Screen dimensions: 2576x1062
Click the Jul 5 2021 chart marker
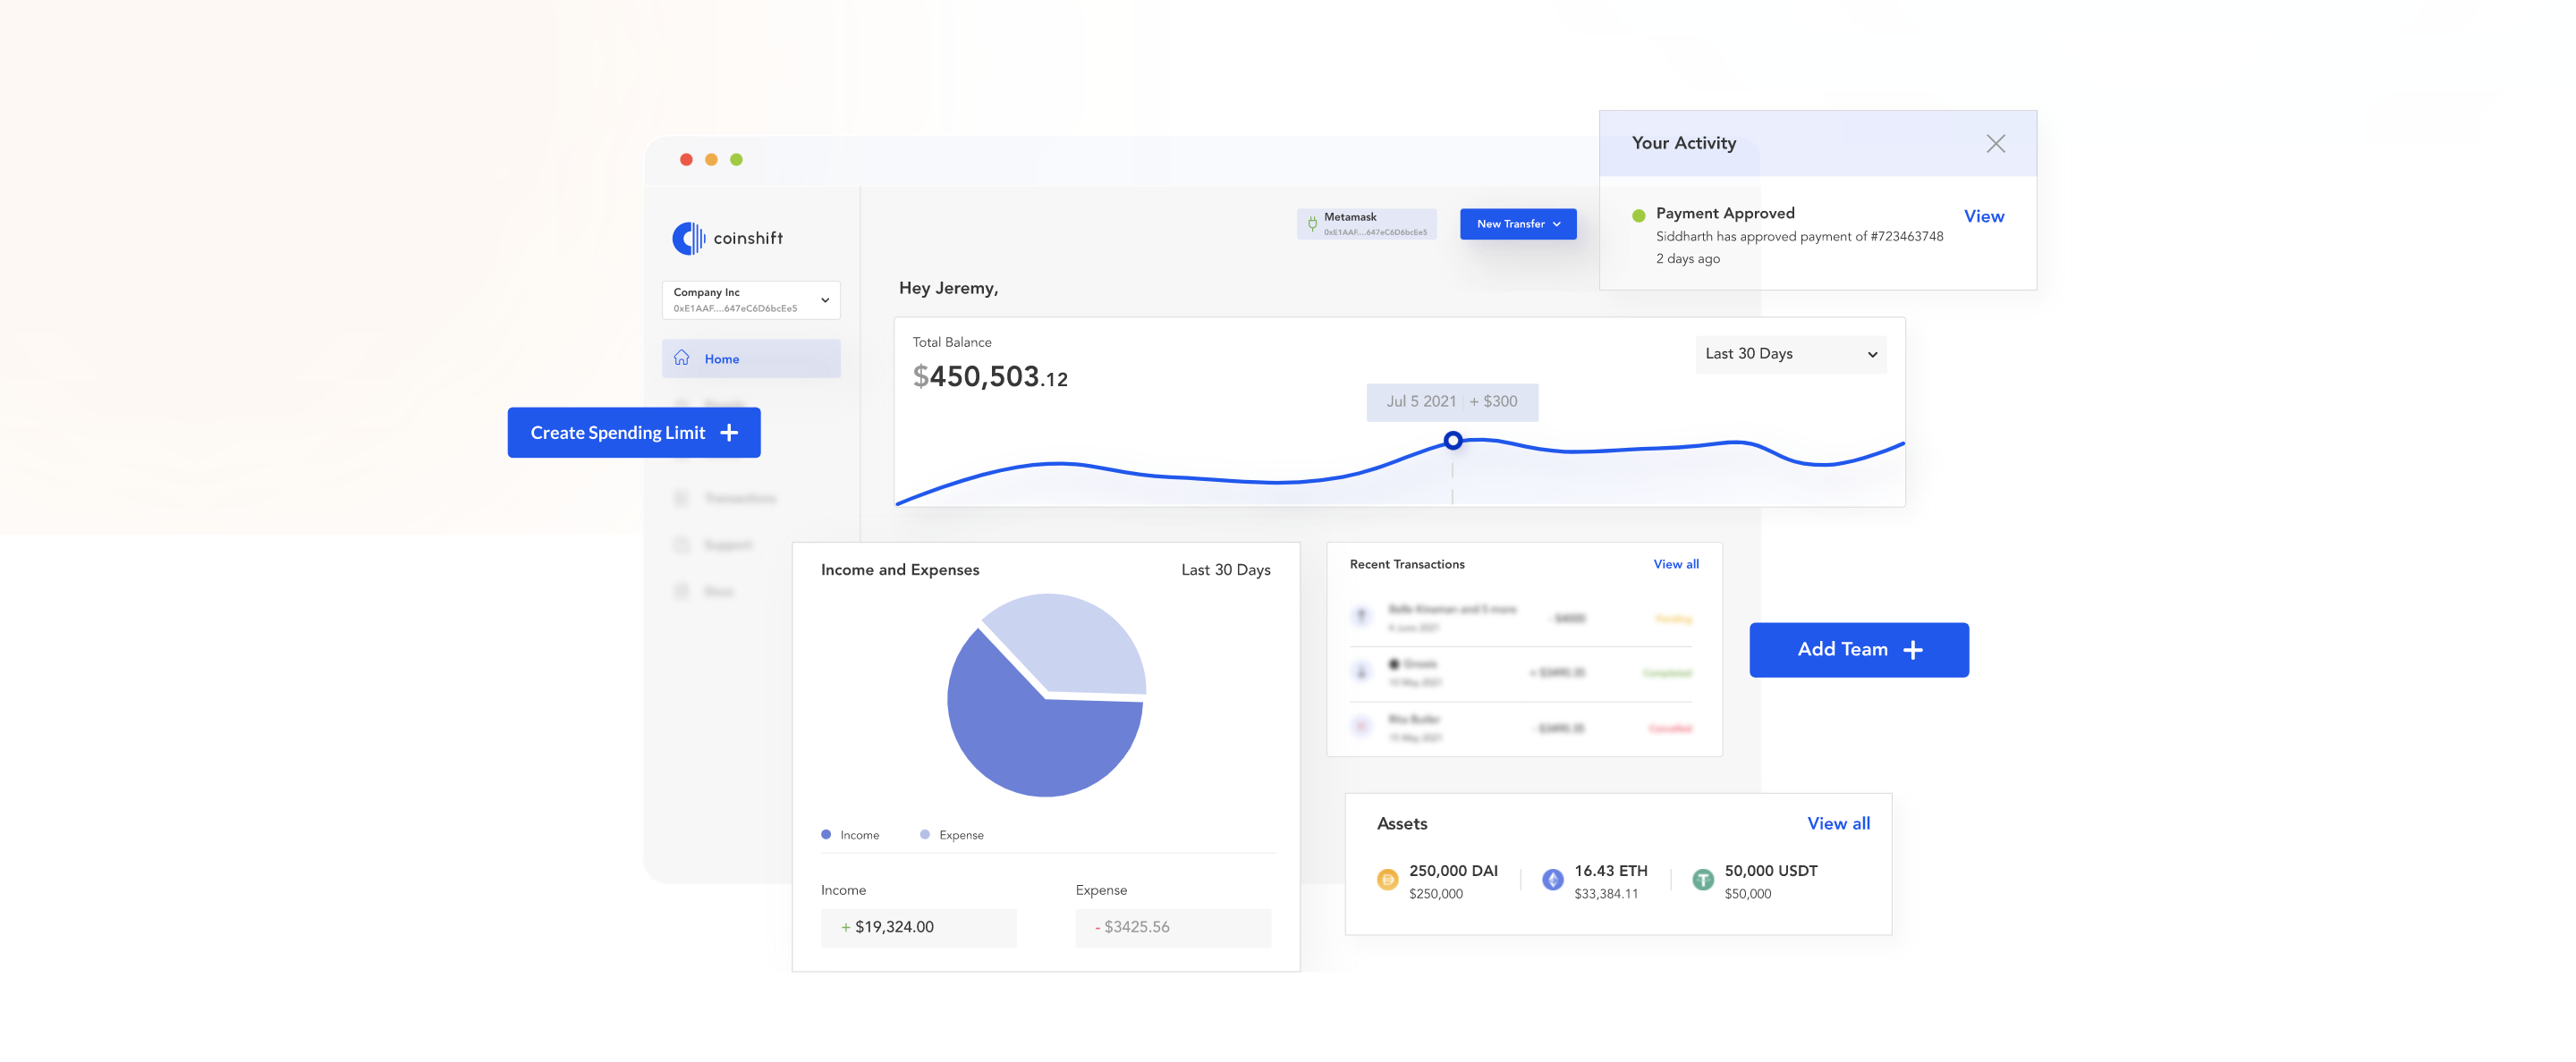click(x=1452, y=441)
